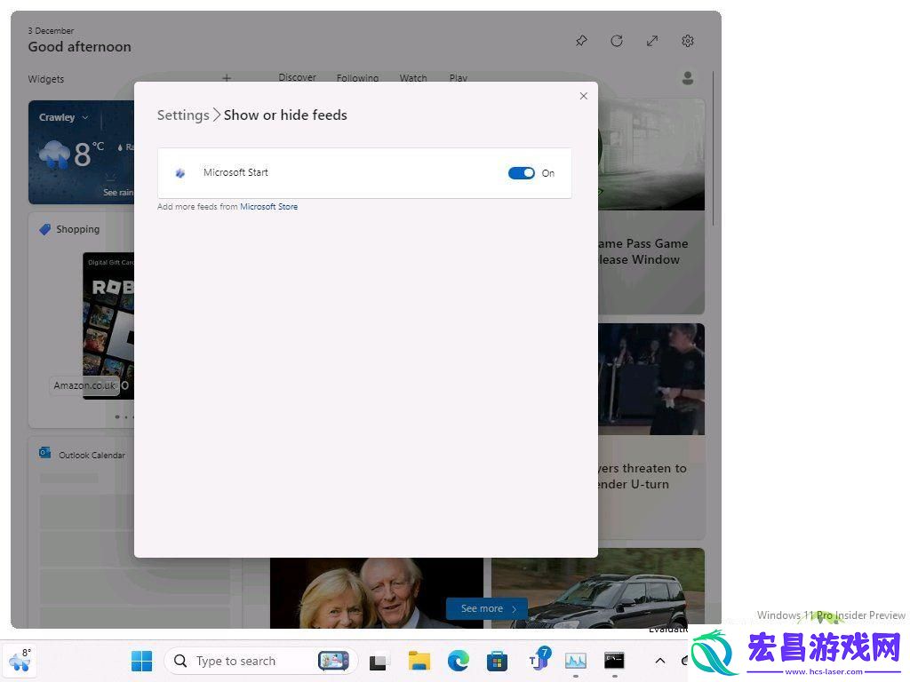Expand the Crawley location dropdown

pyautogui.click(x=85, y=117)
